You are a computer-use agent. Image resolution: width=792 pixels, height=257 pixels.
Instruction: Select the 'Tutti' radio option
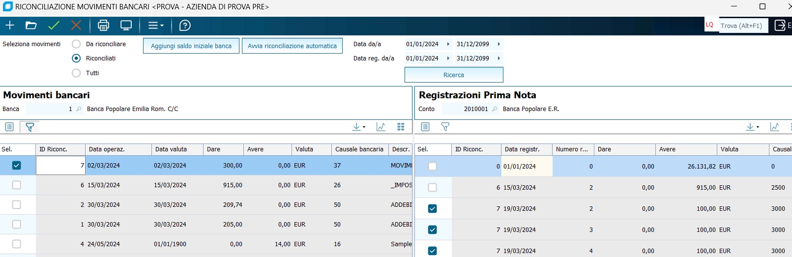pos(76,73)
